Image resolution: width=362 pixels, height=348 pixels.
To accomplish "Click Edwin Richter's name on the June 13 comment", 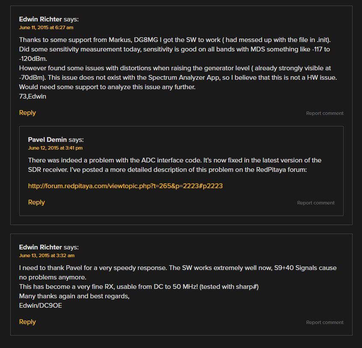I will (x=40, y=247).
